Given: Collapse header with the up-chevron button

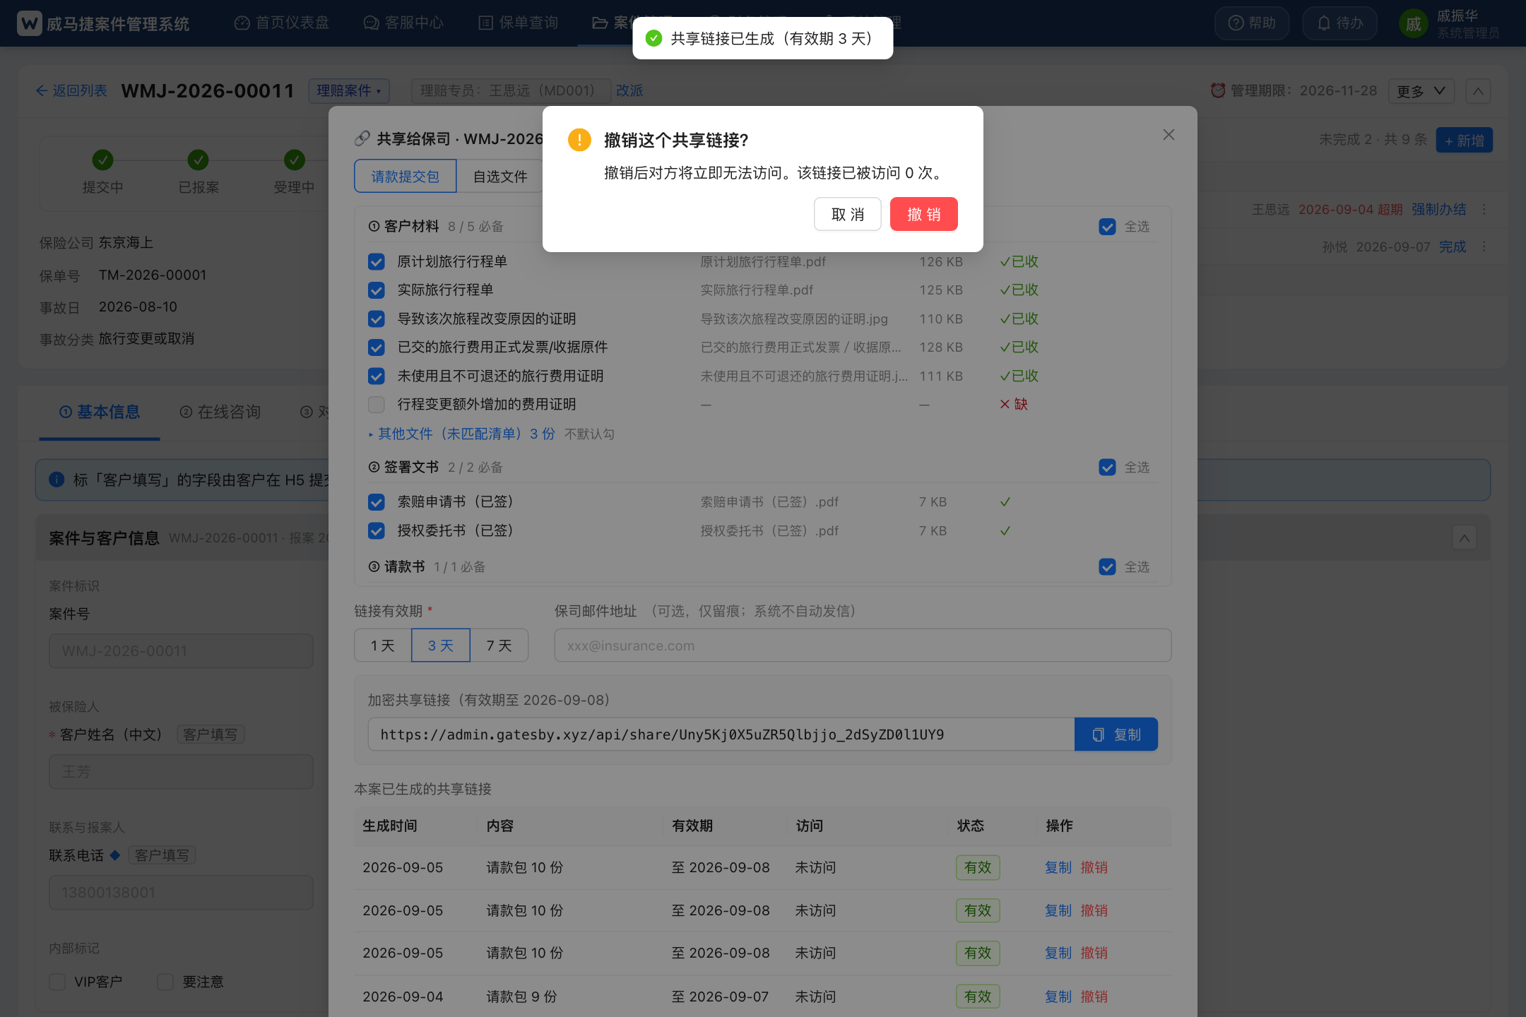Looking at the screenshot, I should 1478,91.
